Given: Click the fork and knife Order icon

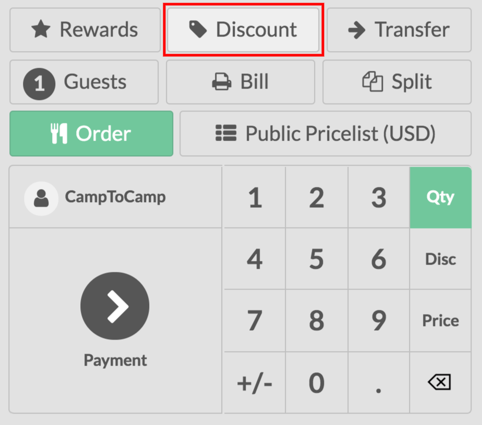Looking at the screenshot, I should pyautogui.click(x=58, y=133).
